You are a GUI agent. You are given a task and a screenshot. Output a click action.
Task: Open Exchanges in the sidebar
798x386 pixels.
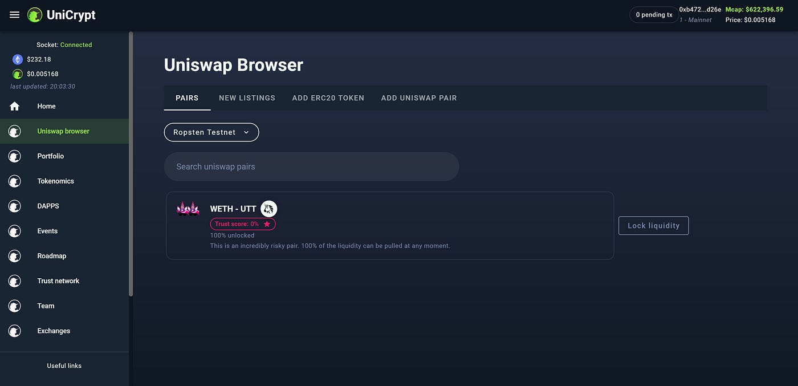tap(64, 331)
